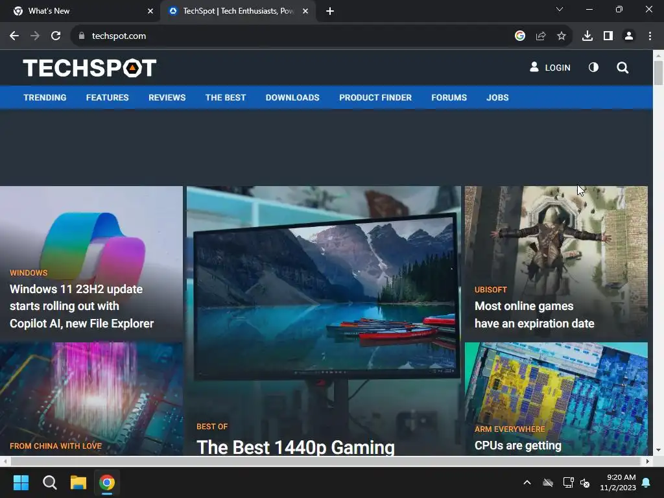Open the Windows Start menu

coord(21,482)
